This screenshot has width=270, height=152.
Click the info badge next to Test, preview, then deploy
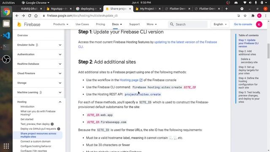[x=52, y=124]
